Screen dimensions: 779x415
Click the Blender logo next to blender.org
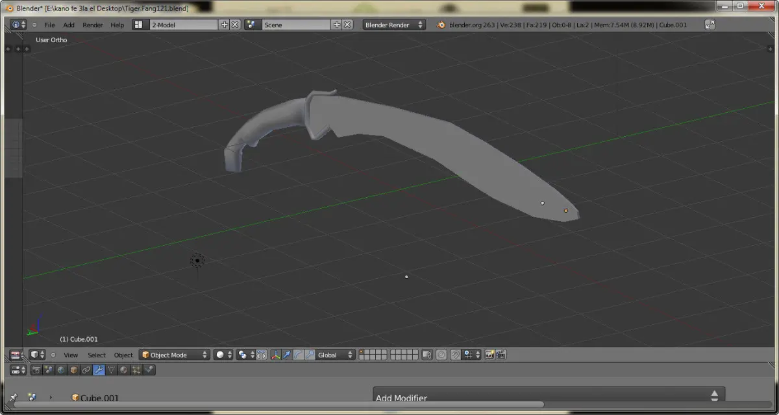point(441,25)
